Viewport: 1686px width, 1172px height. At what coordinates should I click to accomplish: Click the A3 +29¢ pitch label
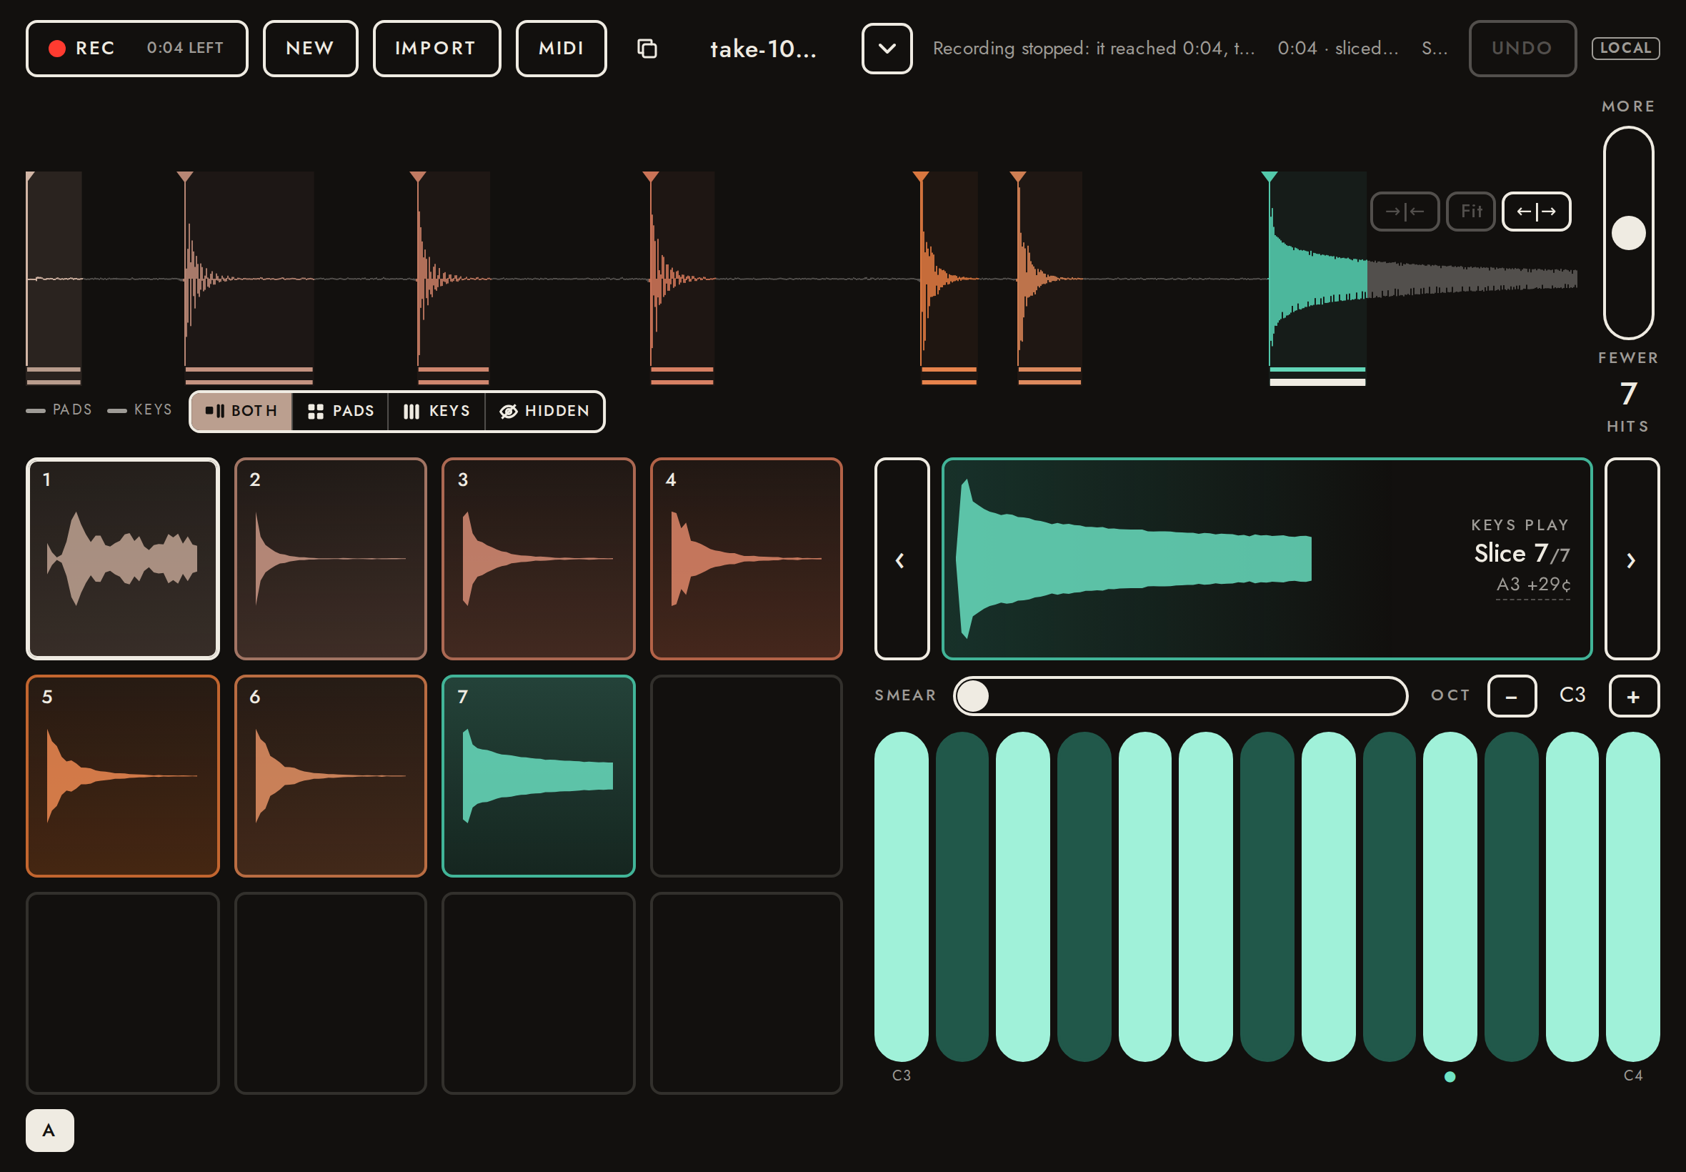point(1533,585)
